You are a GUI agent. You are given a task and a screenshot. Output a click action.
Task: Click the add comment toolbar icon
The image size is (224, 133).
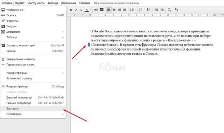pos(102,10)
